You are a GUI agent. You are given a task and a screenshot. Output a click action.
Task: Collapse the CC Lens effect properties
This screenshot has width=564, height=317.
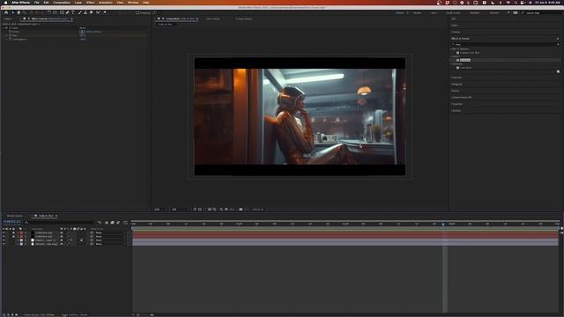pos(4,28)
